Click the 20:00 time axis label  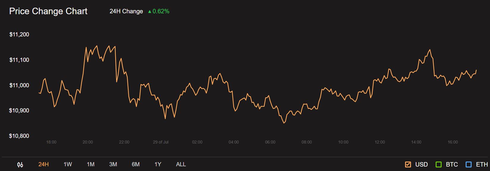point(88,142)
